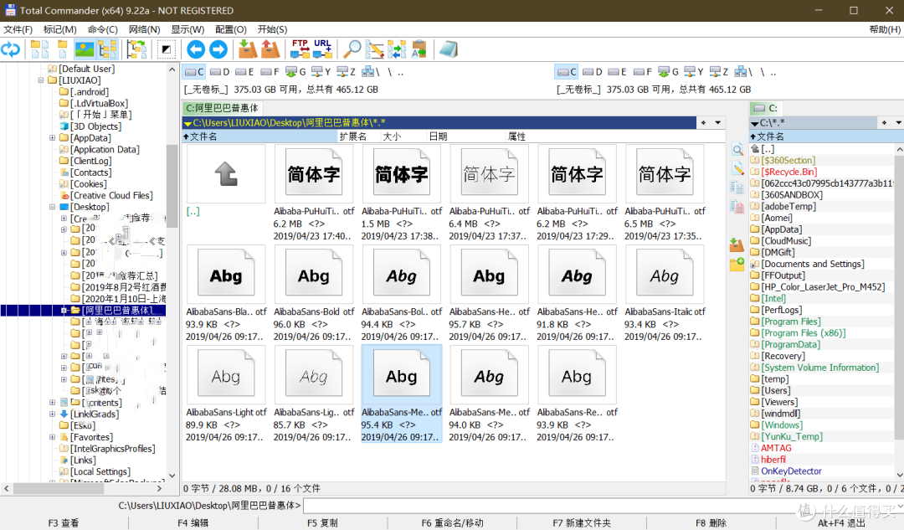Open the 配置(O) menu

coord(231,29)
